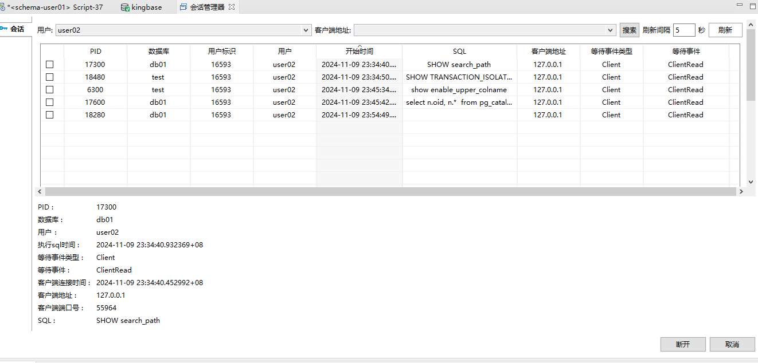Viewport: 758px width, 363px height.
Task: Sort by the 开始时间 column header
Action: pyautogui.click(x=359, y=52)
